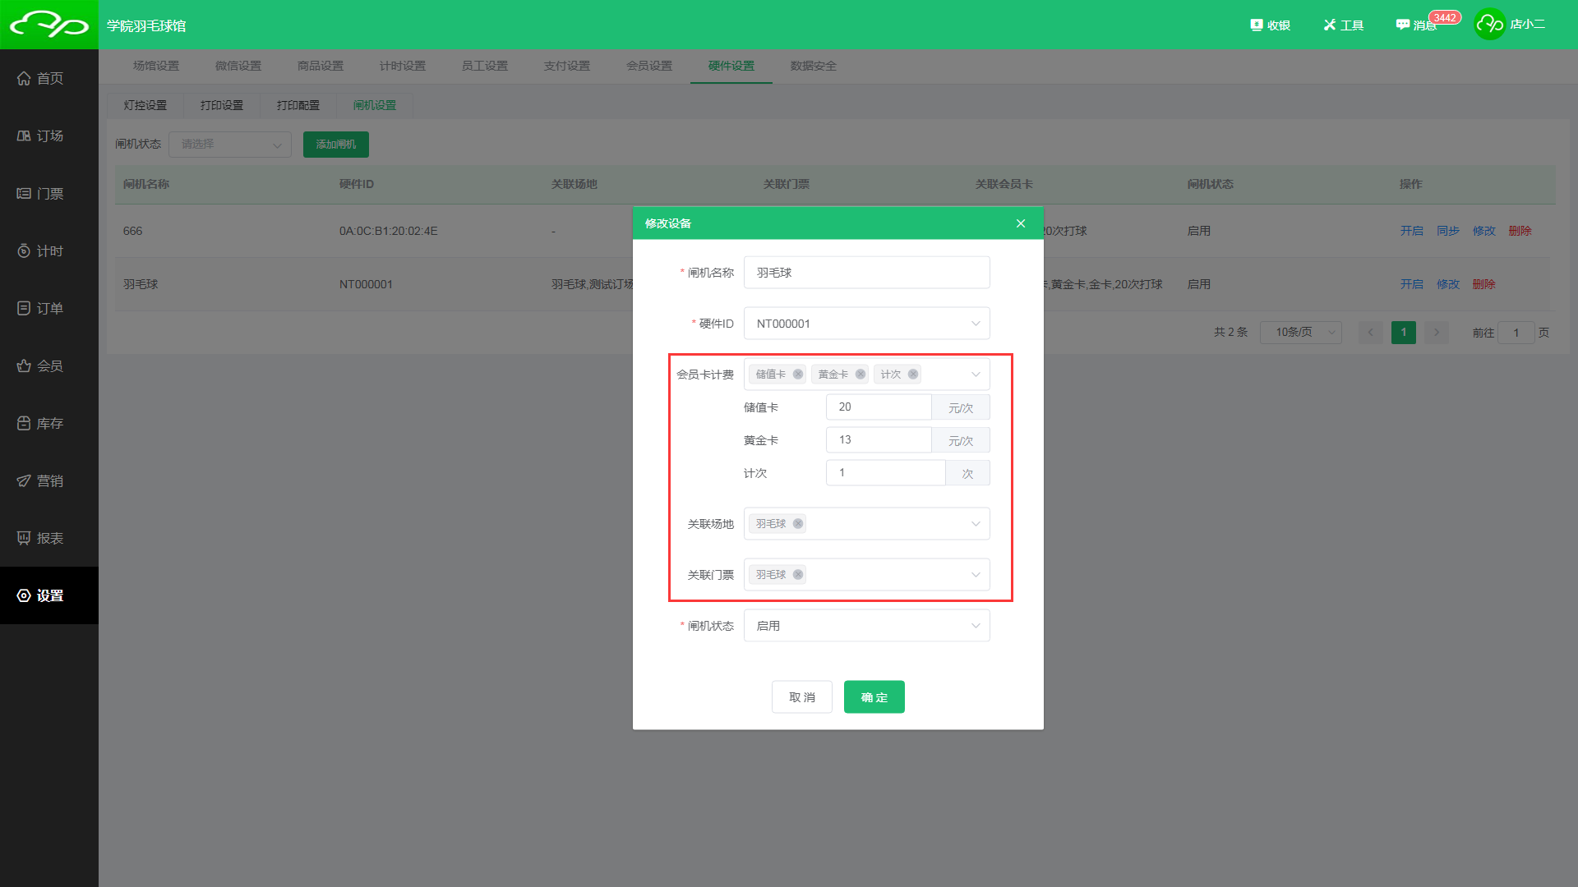Viewport: 1578px width, 887px height.
Task: Click the 取消 cancel button
Action: (x=801, y=697)
